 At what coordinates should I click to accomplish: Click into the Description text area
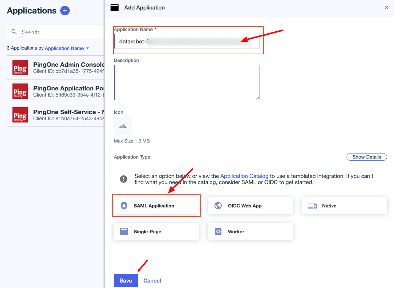coord(187,82)
